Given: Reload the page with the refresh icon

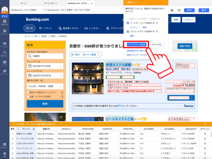Looking at the screenshot, I should (x=45, y=10).
